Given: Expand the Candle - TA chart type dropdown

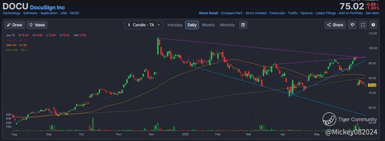Looking at the screenshot, I should [144, 25].
